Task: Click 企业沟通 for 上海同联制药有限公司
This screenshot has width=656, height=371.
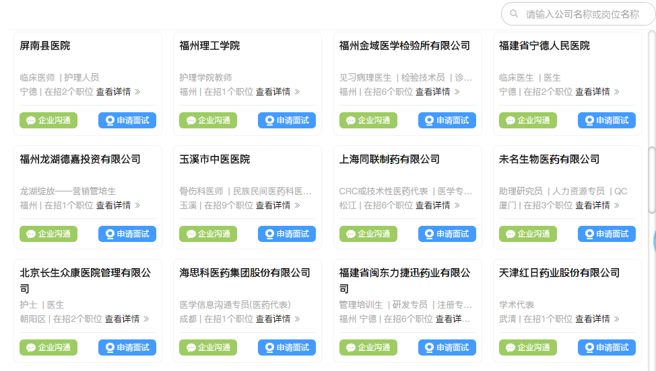Action: coord(368,234)
